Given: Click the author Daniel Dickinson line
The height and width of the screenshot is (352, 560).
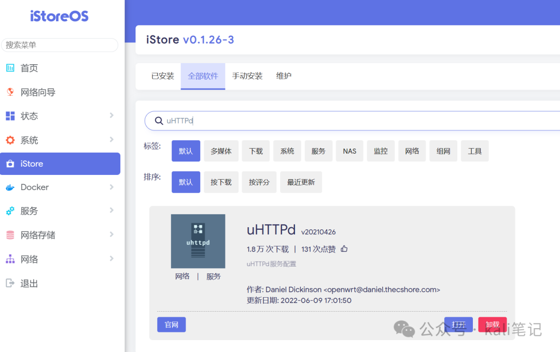Looking at the screenshot, I should coord(343,289).
